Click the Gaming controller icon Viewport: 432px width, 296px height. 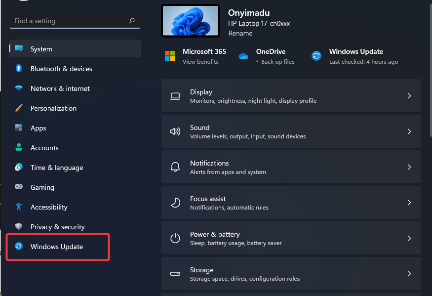(x=19, y=187)
